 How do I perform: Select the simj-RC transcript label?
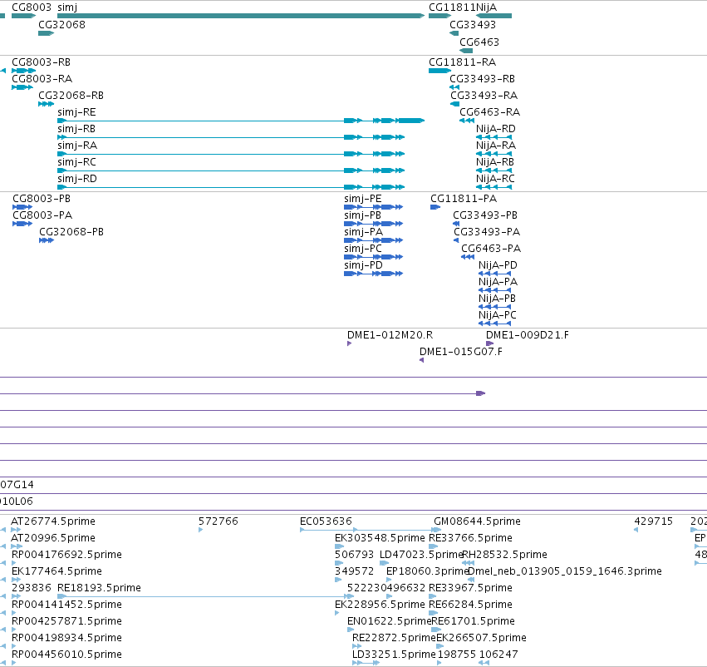[x=76, y=162]
